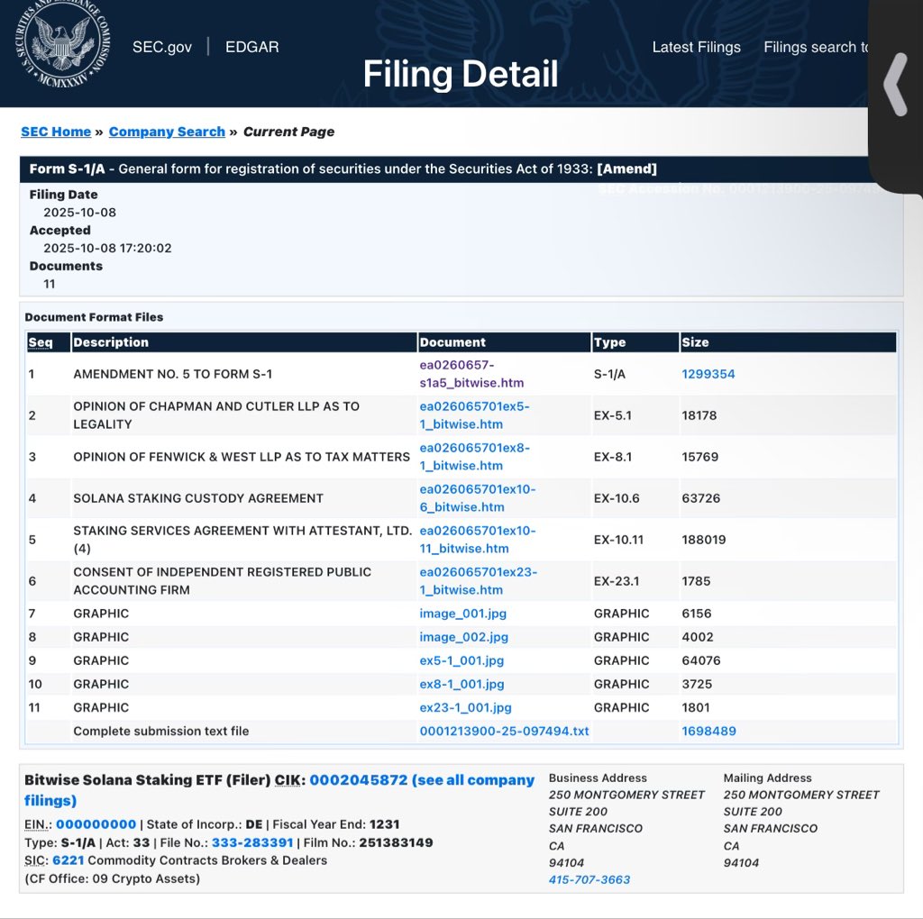923x919 pixels.
Task: Select 'CONSENT OF INDEPENDENT REGISTERED PUBLIC' description
Action: pos(222,581)
